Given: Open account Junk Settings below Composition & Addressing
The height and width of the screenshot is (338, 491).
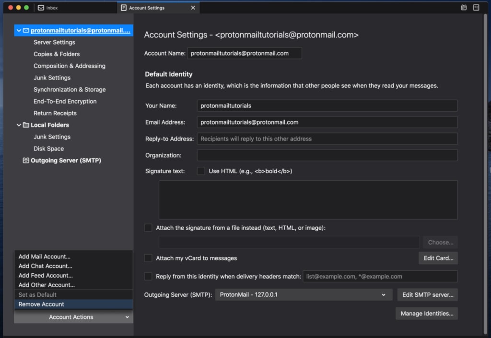Looking at the screenshot, I should pyautogui.click(x=52, y=78).
